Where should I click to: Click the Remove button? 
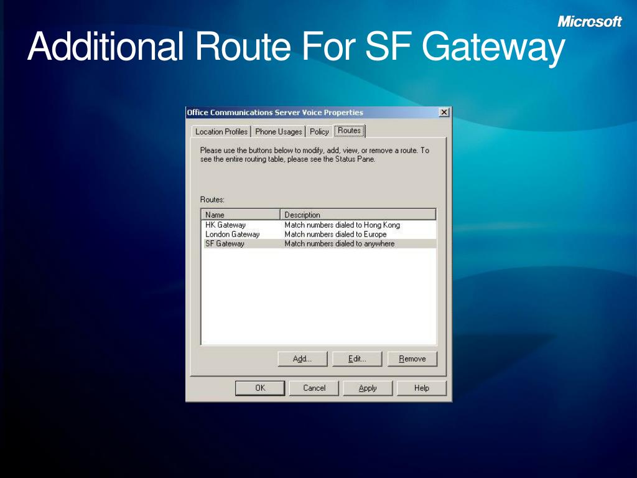pos(412,359)
